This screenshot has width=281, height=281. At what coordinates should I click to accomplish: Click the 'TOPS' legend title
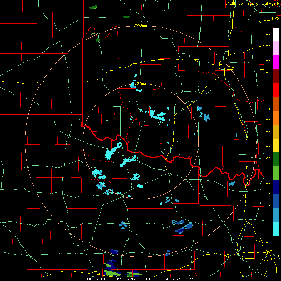point(274,18)
